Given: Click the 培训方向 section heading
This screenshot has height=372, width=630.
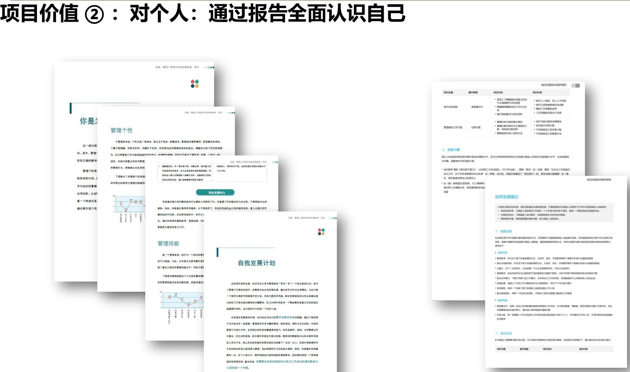Looking at the screenshot, I should (506, 333).
